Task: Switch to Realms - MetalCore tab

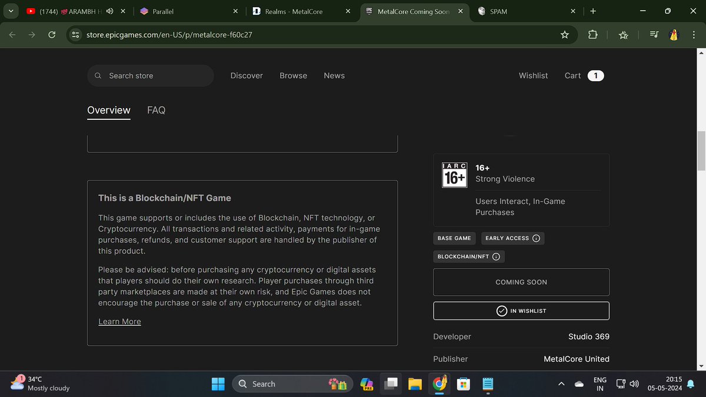Action: click(301, 11)
